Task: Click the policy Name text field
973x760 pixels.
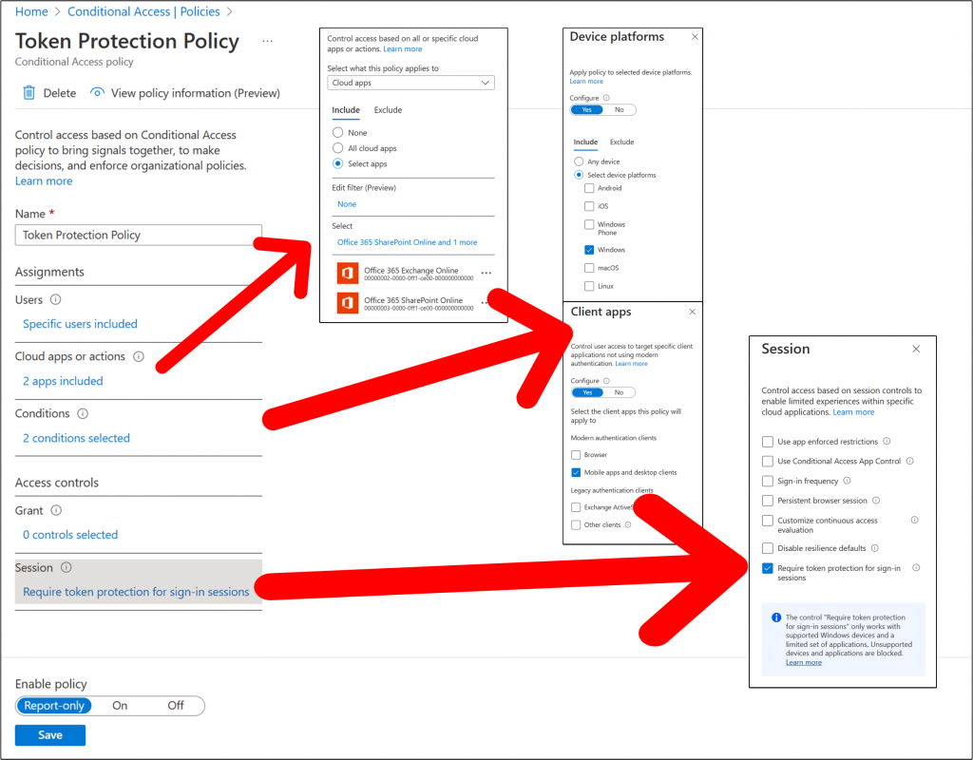Action: click(139, 235)
